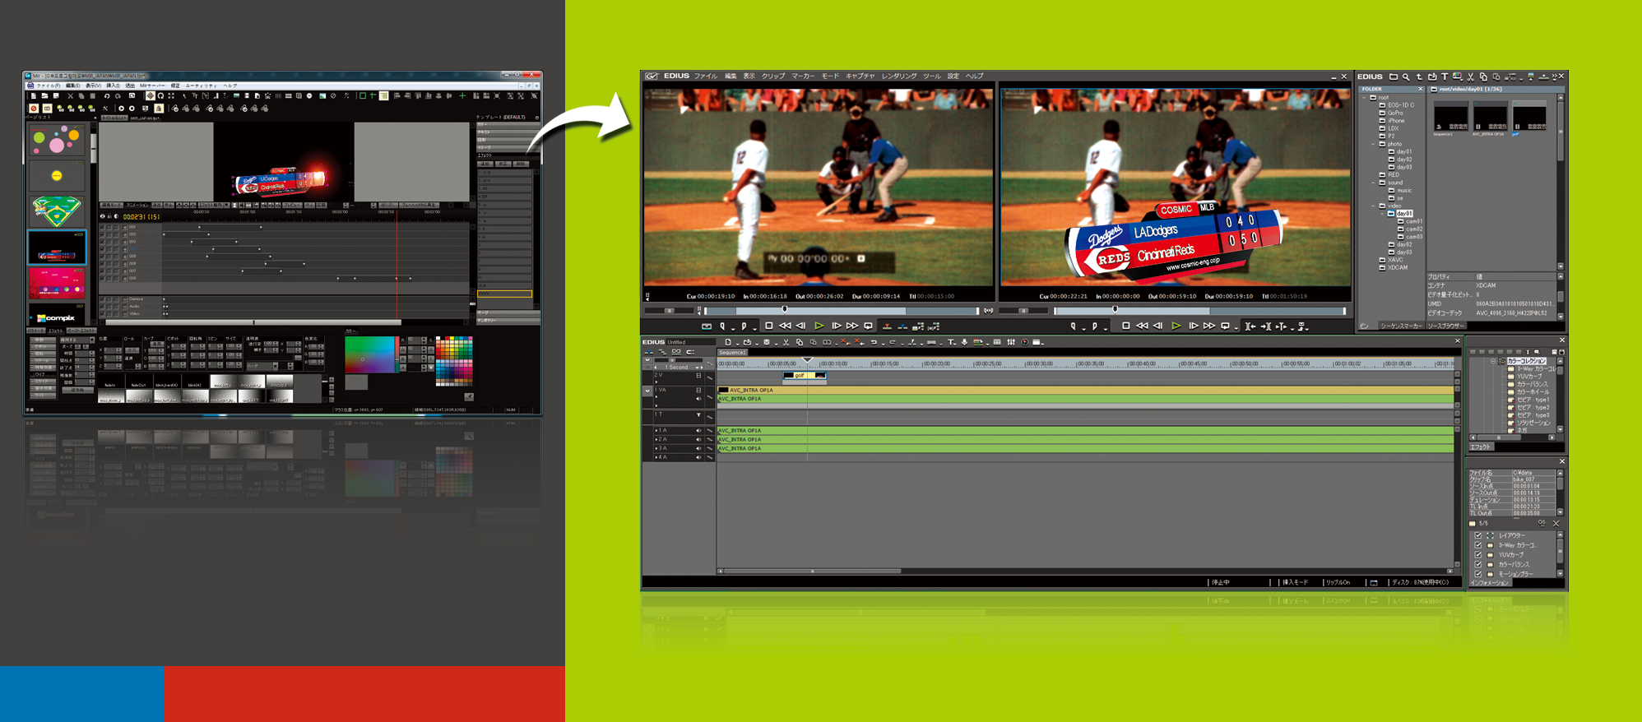The image size is (1642, 722).
Task: Disable the モーションブラー effect checkbox
Action: [x=1478, y=574]
